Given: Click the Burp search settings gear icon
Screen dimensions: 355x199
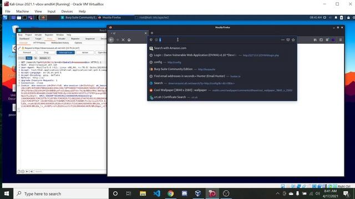Looking at the screenshot, I should click(x=23, y=171).
